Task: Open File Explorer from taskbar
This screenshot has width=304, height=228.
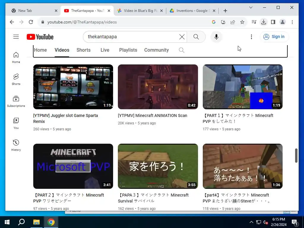Action: 36,222
